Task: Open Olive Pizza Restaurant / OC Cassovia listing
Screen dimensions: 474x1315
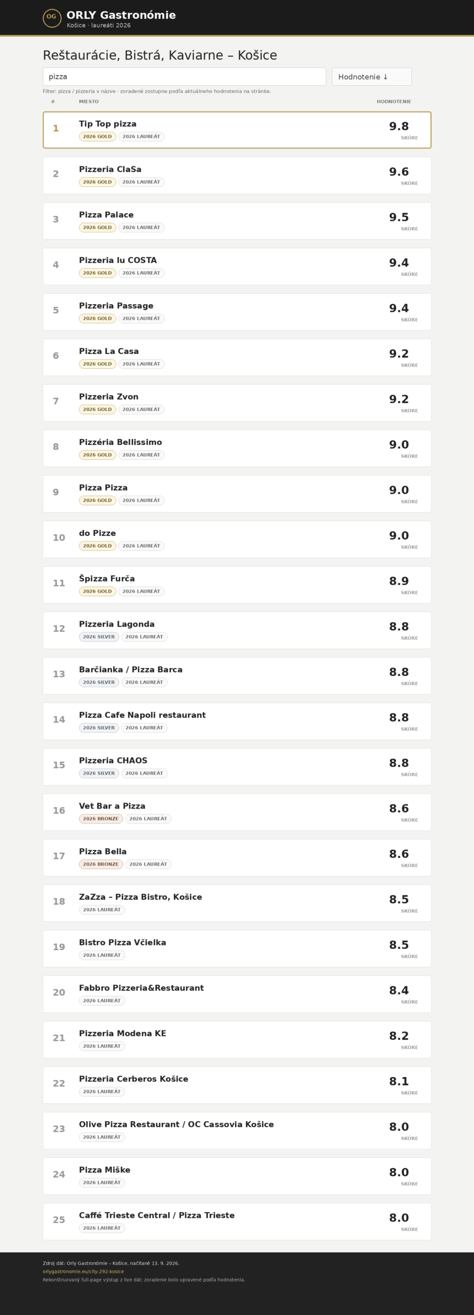Action: 237,1131
